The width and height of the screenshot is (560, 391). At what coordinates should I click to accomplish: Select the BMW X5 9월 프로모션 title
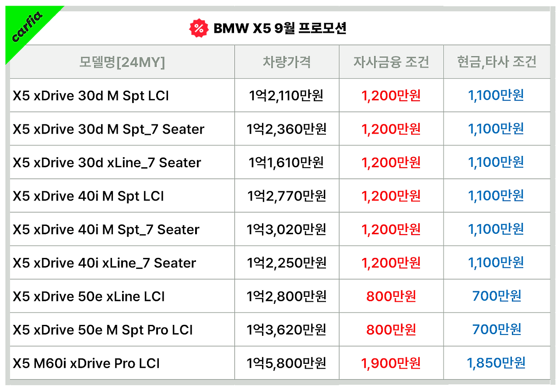(x=280, y=28)
